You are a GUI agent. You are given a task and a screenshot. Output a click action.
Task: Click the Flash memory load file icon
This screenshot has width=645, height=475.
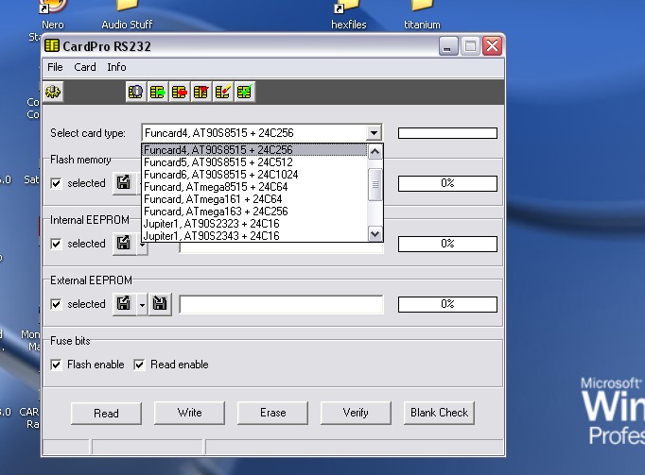pos(124,183)
